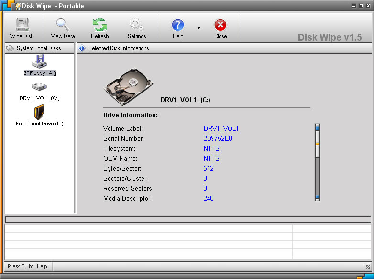374x279 pixels.
Task: Open the Settings gear icon
Action: point(136,25)
